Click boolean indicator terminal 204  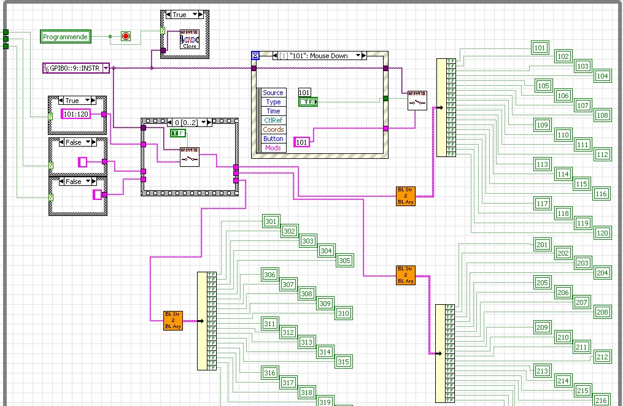pos(602,273)
